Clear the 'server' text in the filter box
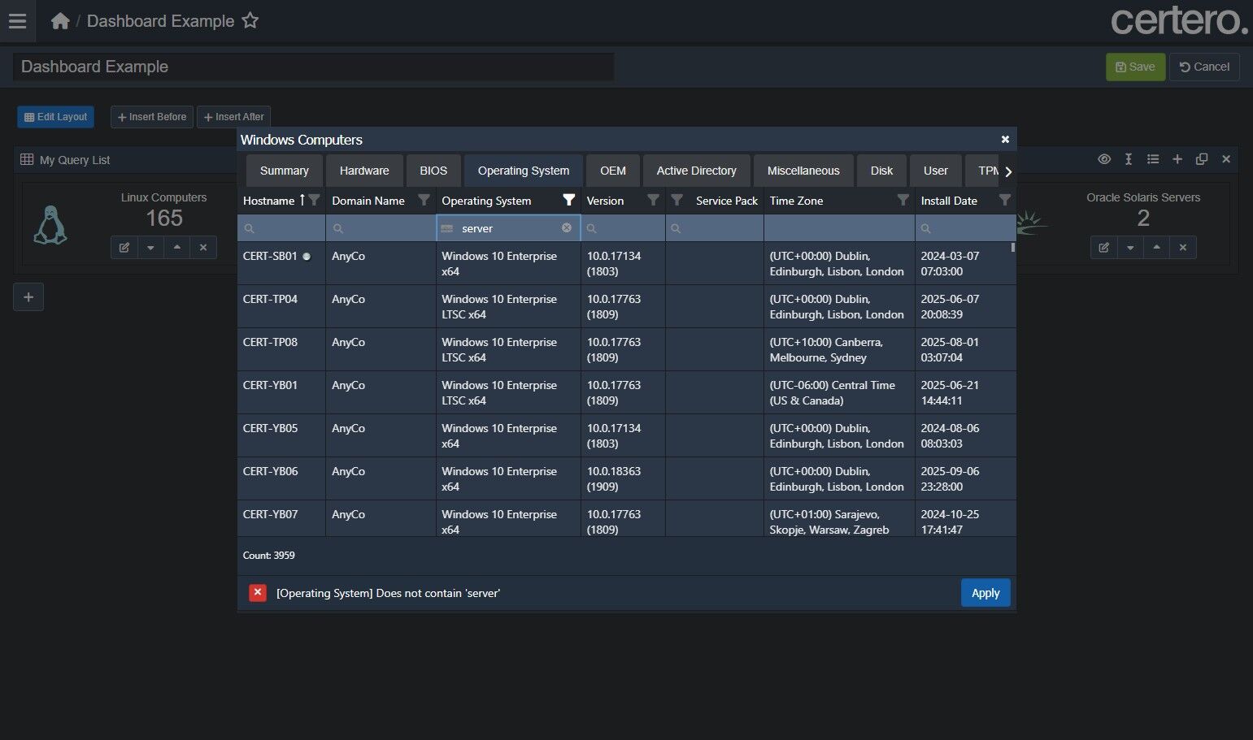 pyautogui.click(x=567, y=228)
